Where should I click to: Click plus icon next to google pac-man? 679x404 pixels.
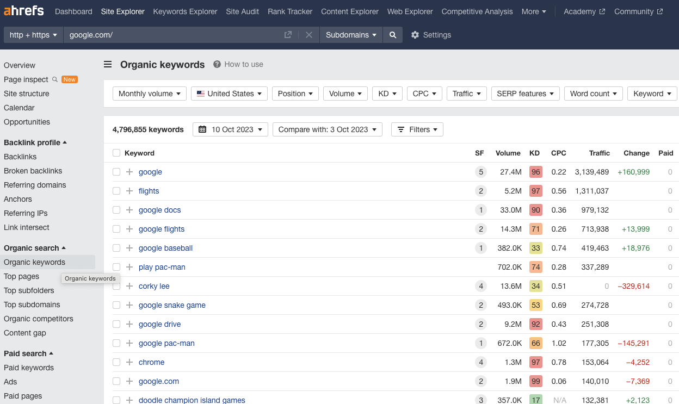click(x=129, y=343)
